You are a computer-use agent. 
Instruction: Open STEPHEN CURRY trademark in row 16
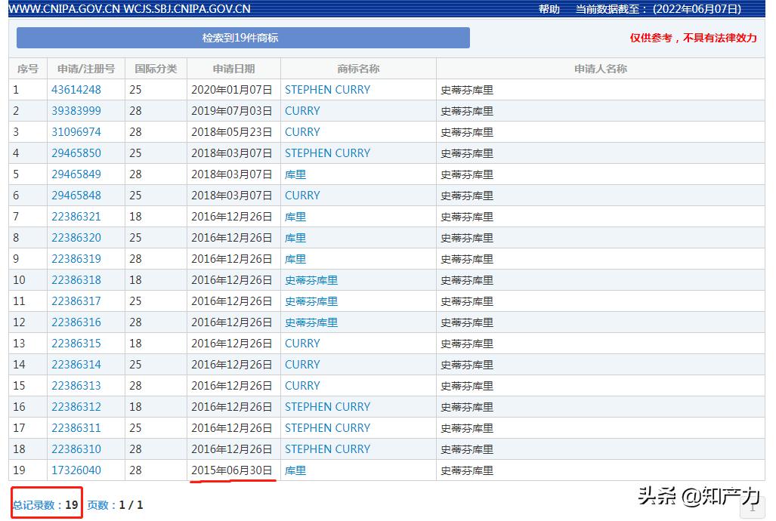(x=327, y=407)
